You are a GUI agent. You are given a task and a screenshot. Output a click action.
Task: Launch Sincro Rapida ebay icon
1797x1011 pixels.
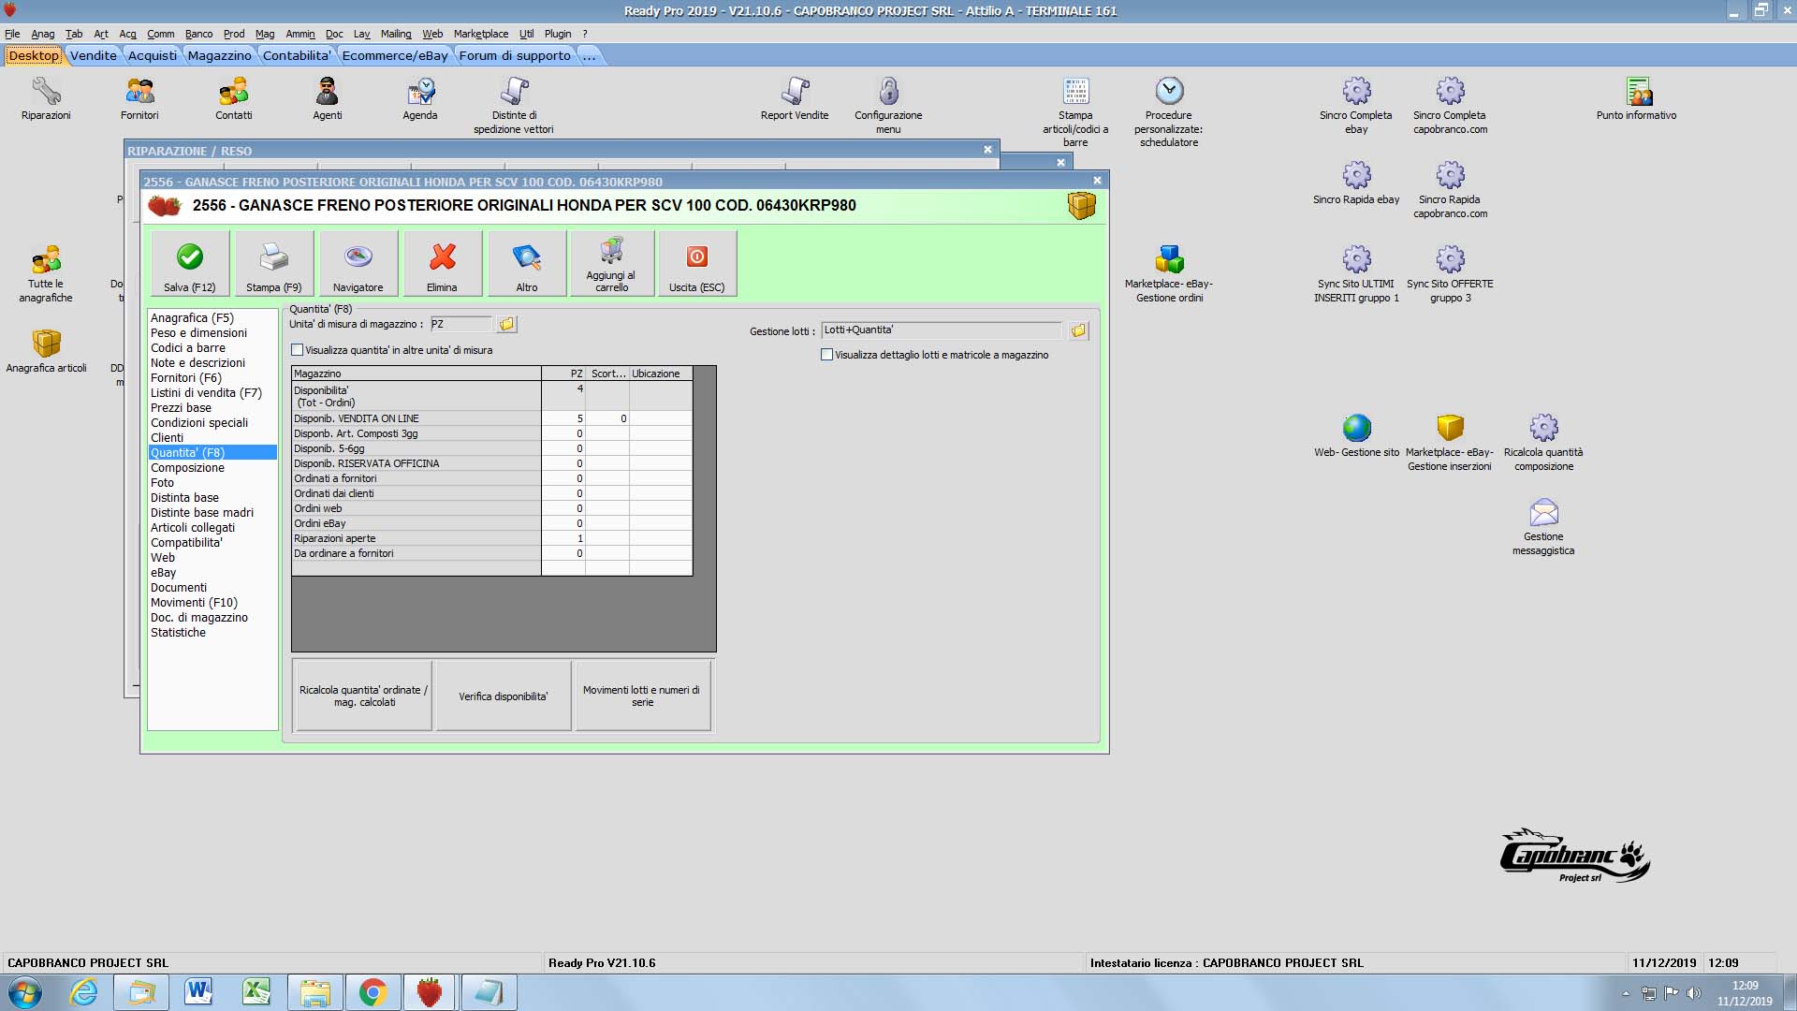(x=1356, y=183)
